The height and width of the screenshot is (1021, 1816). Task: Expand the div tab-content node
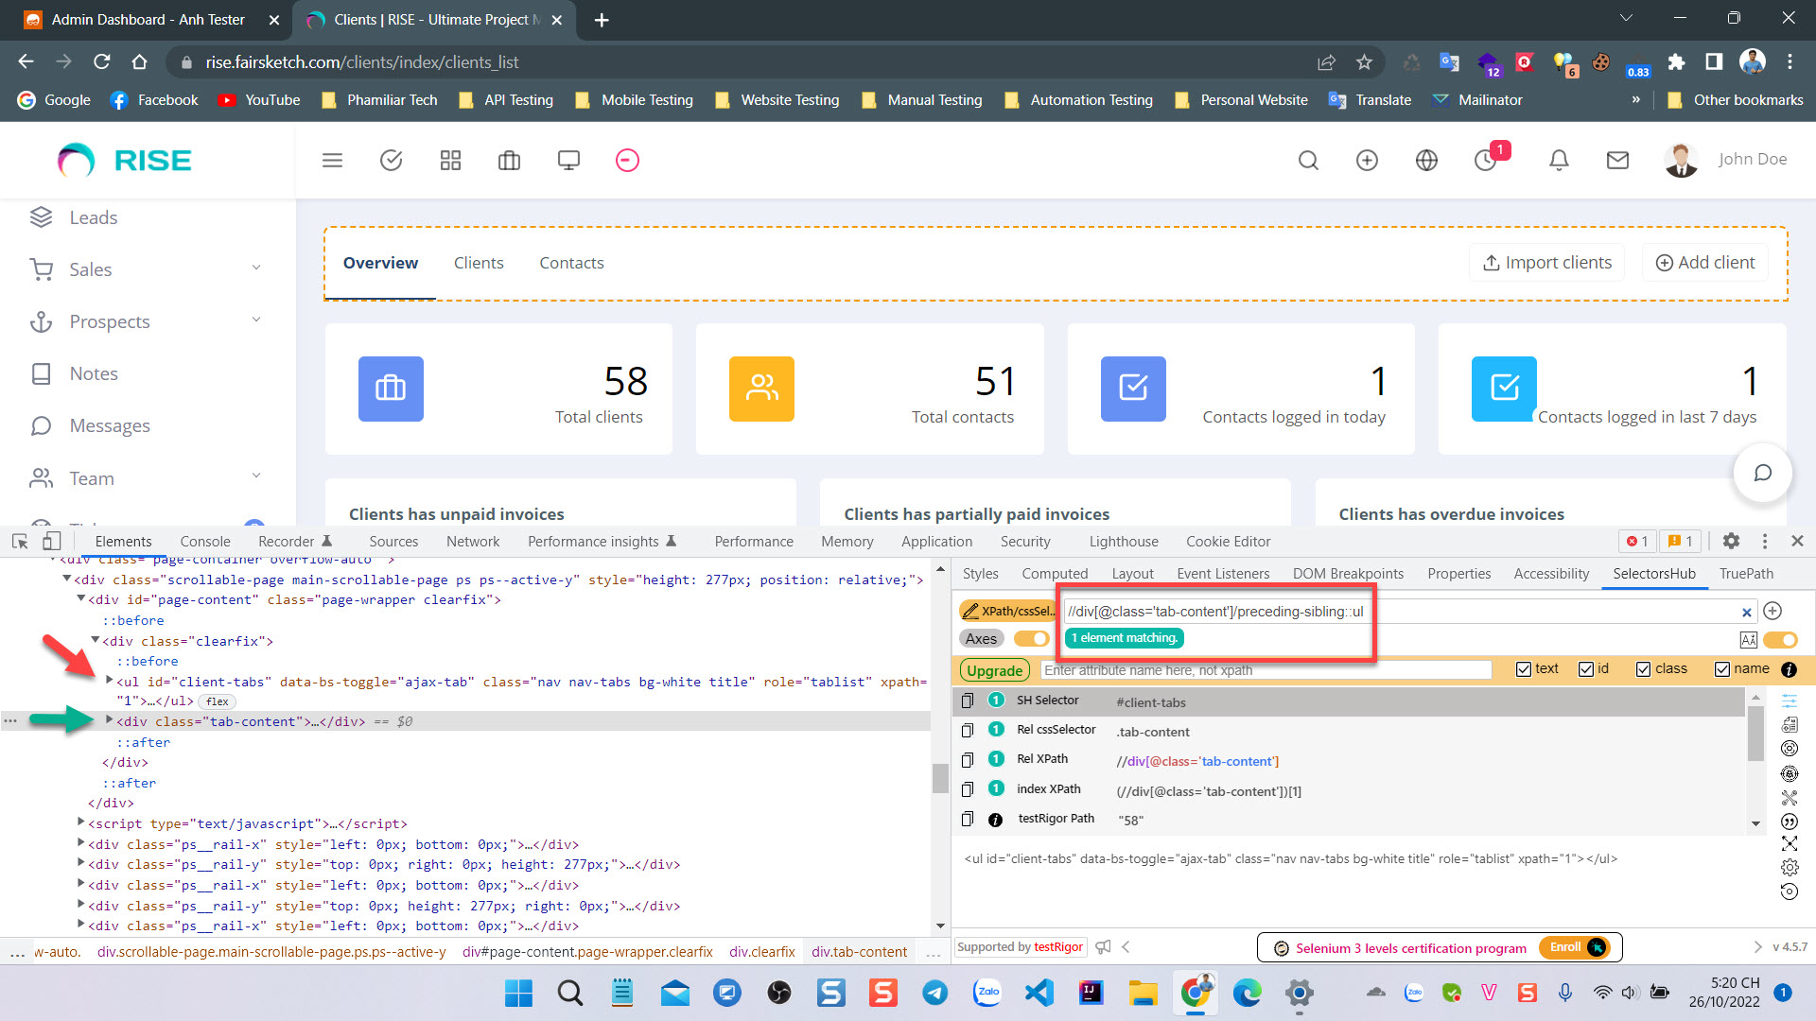pos(110,720)
